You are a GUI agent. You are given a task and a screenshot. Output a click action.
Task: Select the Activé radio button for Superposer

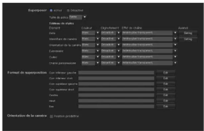51,10
